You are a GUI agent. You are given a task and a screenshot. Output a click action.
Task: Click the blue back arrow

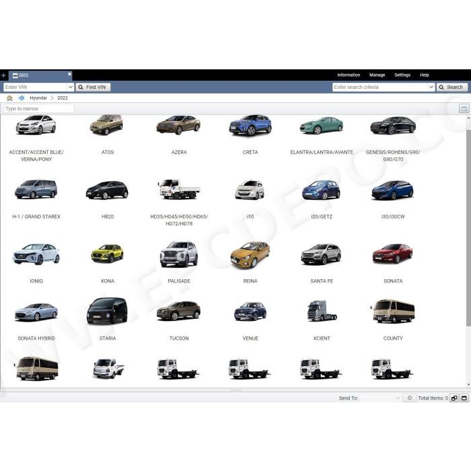point(22,98)
